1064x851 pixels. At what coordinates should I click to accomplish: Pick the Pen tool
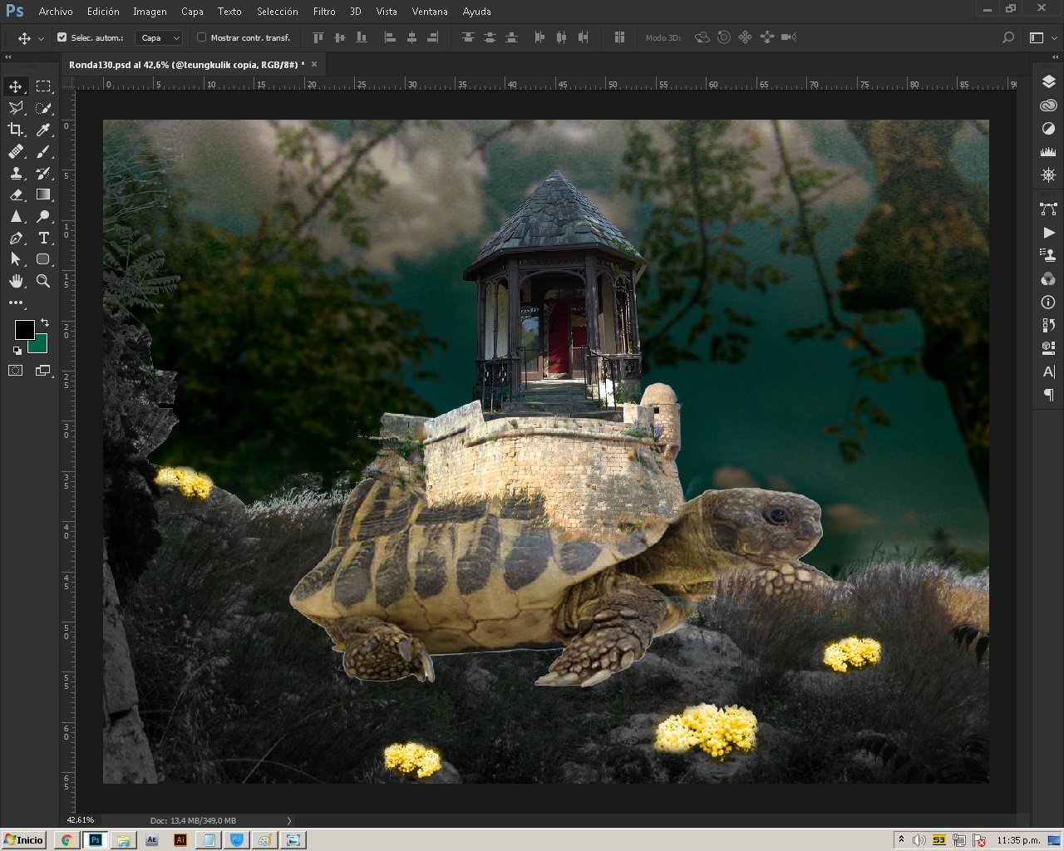pyautogui.click(x=16, y=238)
